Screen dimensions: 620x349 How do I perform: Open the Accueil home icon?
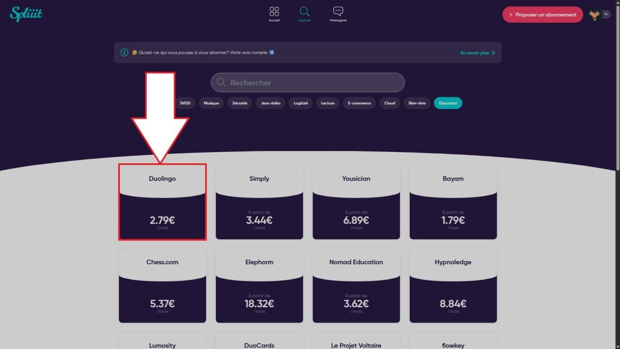tap(274, 12)
